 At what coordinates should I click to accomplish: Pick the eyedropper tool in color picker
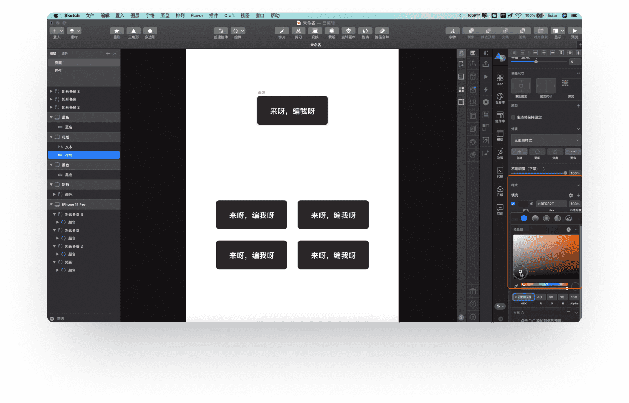coord(516,286)
